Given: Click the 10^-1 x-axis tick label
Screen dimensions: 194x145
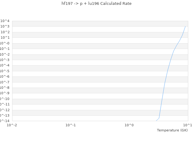Looking at the screenshot, I should coord(71,125).
